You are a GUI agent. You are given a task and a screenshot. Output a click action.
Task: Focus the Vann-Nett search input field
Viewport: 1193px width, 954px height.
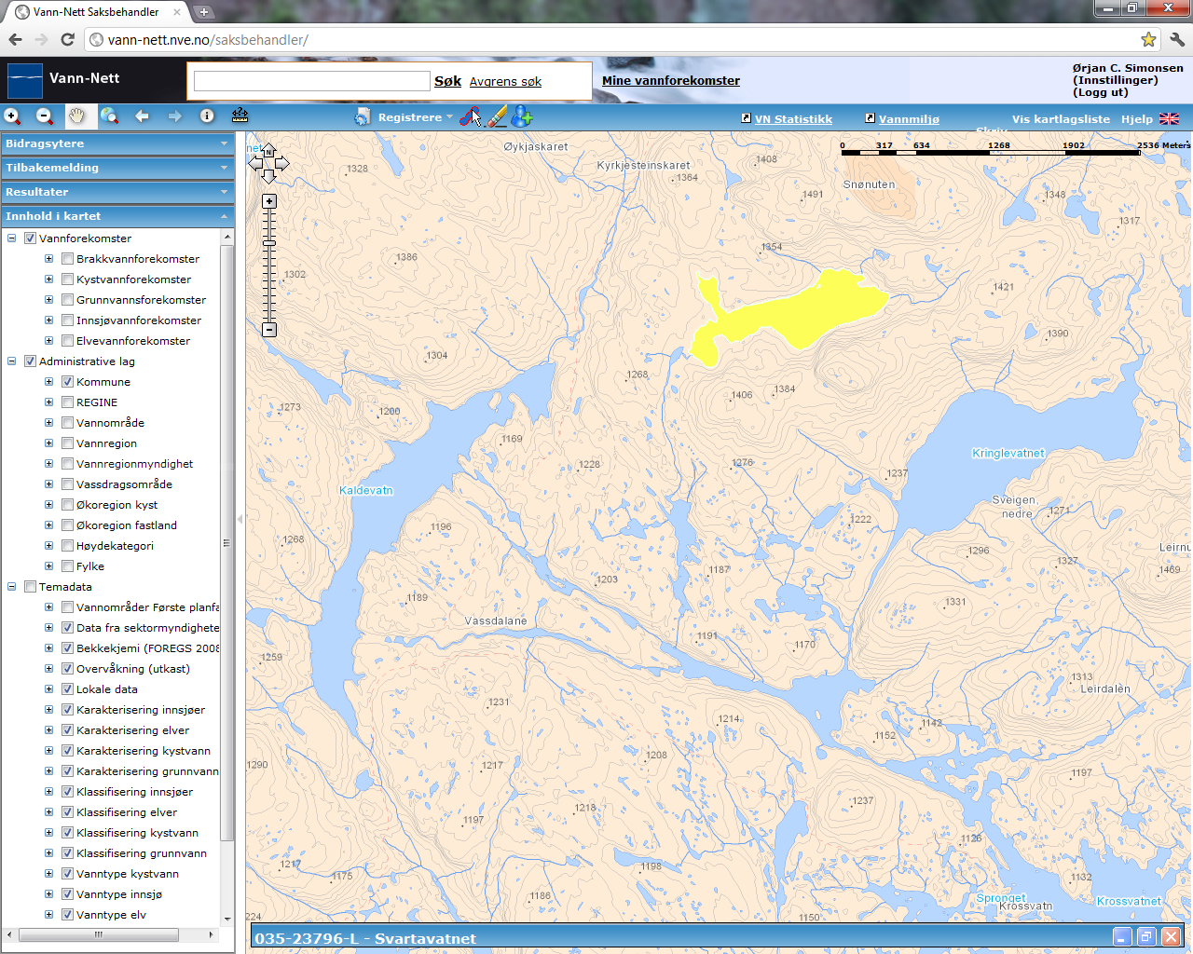(x=311, y=81)
